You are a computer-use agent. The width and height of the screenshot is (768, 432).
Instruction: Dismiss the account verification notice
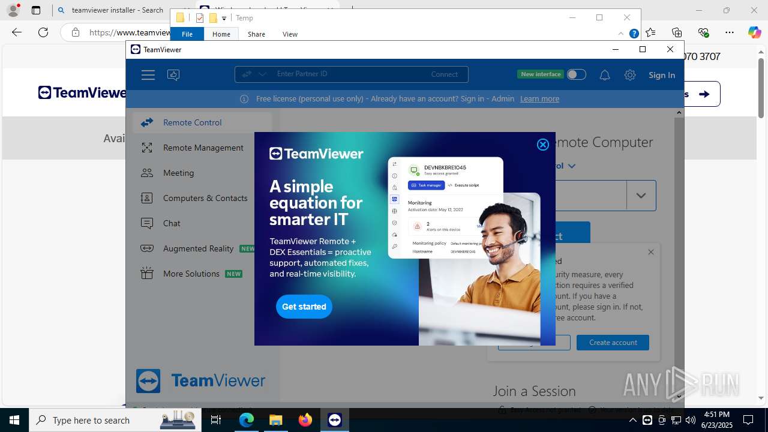651,252
